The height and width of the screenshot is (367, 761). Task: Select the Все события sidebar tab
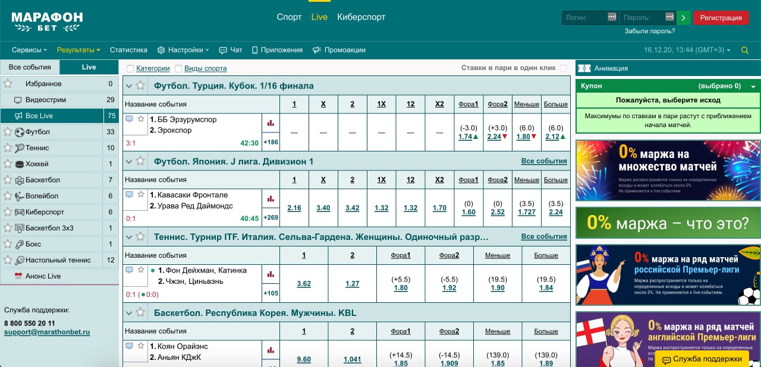[30, 67]
